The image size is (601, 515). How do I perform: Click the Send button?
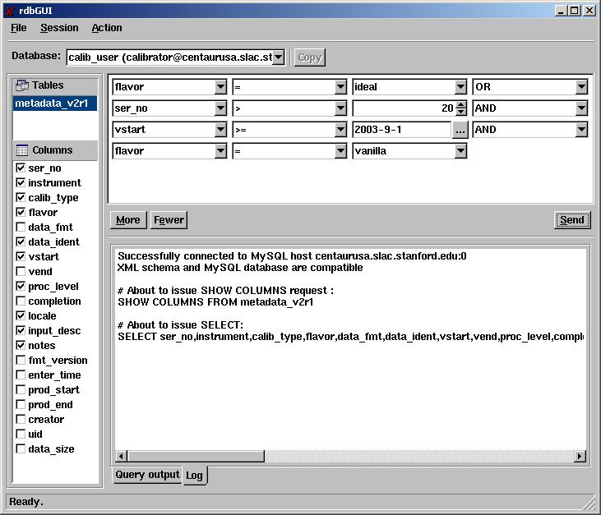pos(571,219)
